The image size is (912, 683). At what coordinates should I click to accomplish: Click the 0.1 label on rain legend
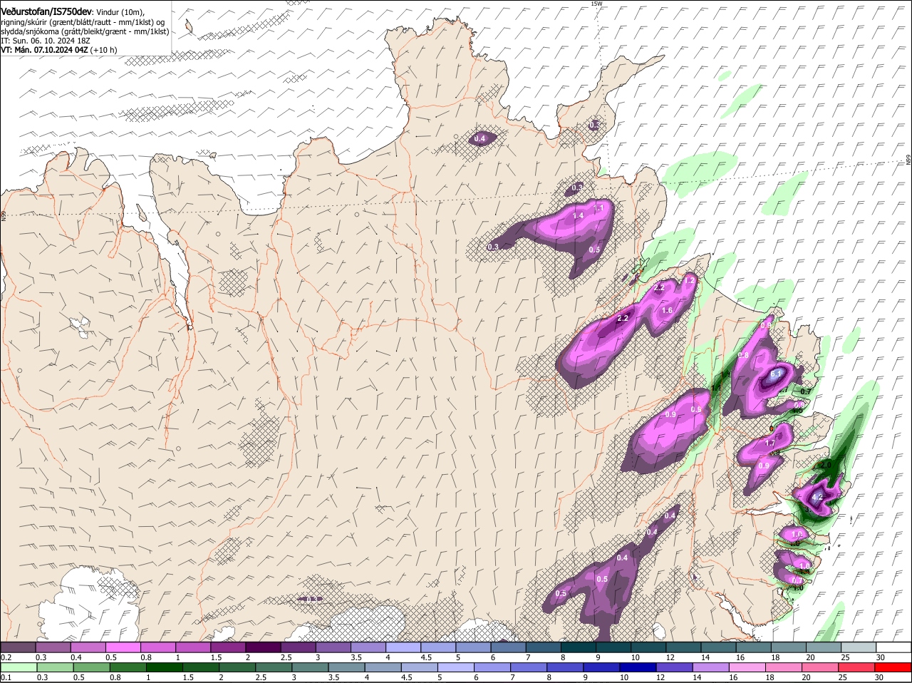(6, 677)
